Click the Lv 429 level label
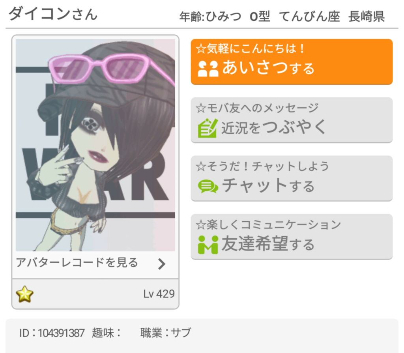Viewport: 404px width, 353px height. [x=159, y=294]
